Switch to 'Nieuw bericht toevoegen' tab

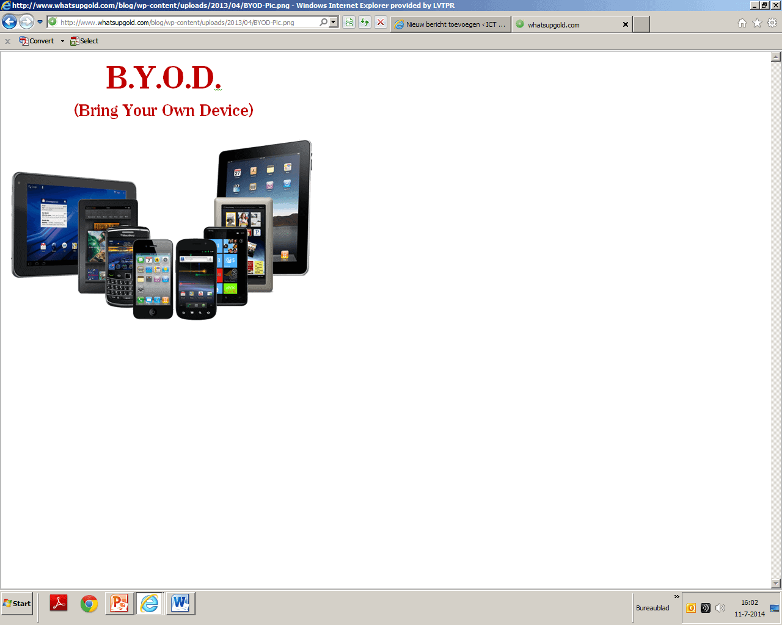pos(451,24)
